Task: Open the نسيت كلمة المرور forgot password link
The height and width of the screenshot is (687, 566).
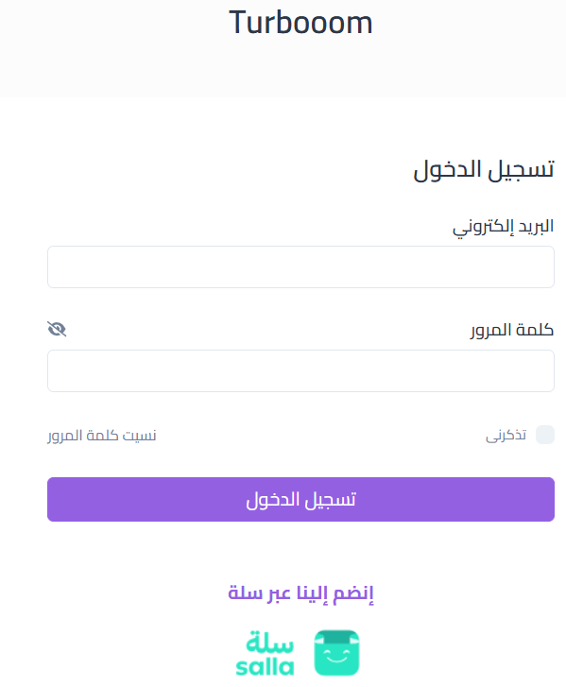Action: click(x=102, y=436)
